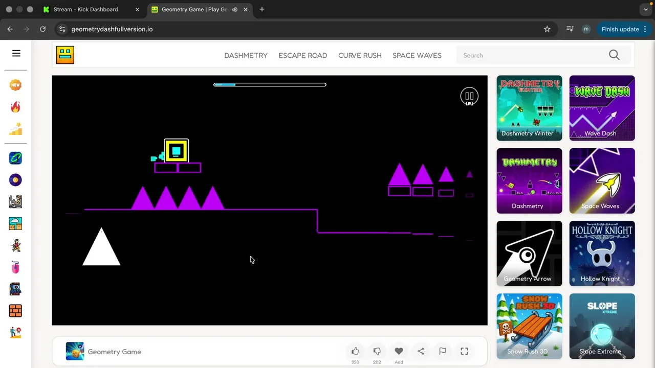Click the running man category icon
Viewport: 655px width, 368px height.
(x=15, y=245)
